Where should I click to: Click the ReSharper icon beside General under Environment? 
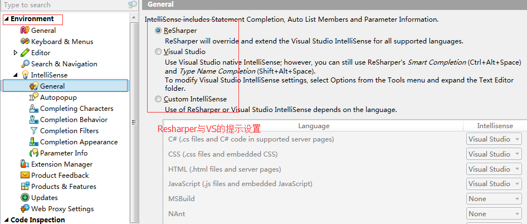point(25,30)
